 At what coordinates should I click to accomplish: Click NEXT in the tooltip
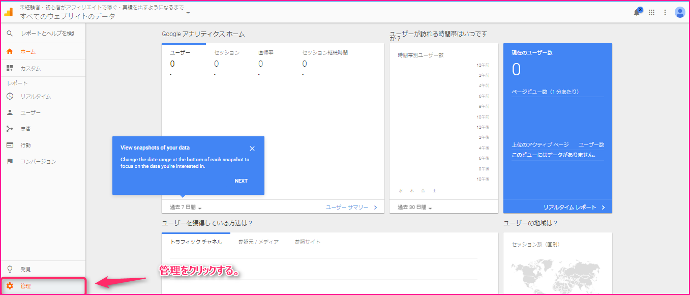point(241,181)
